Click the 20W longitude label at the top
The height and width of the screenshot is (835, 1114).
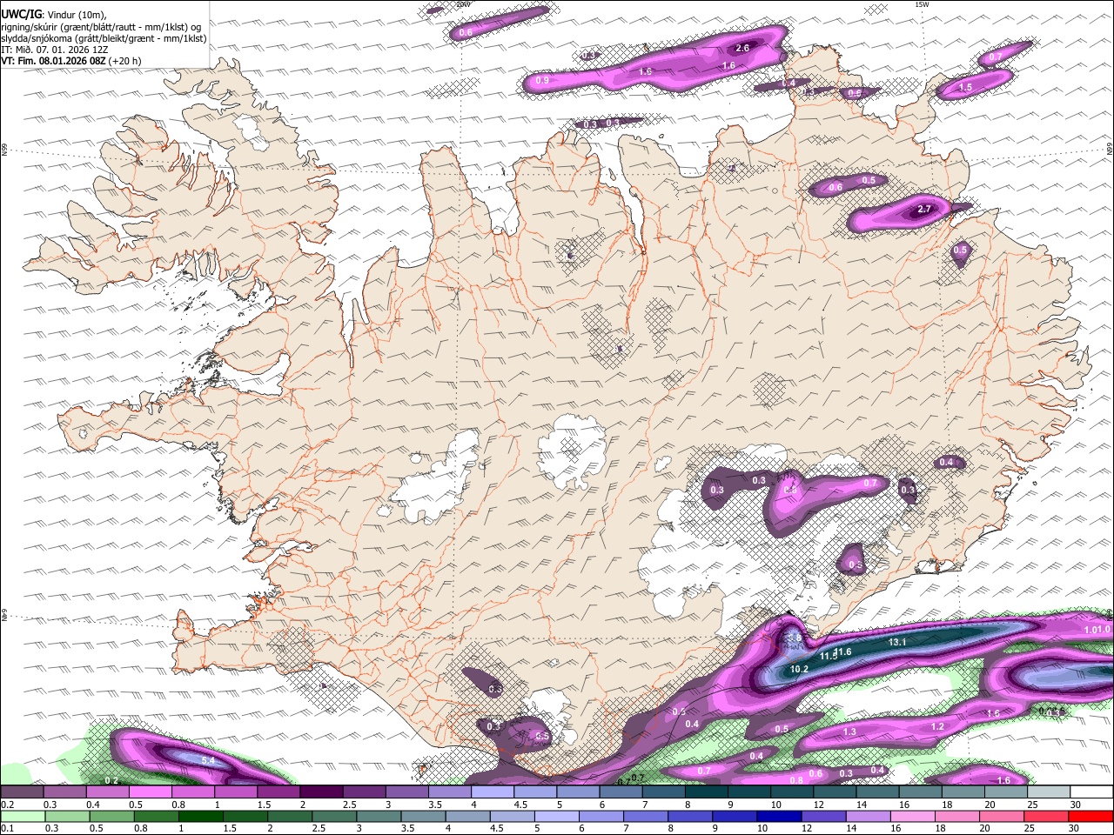click(463, 4)
